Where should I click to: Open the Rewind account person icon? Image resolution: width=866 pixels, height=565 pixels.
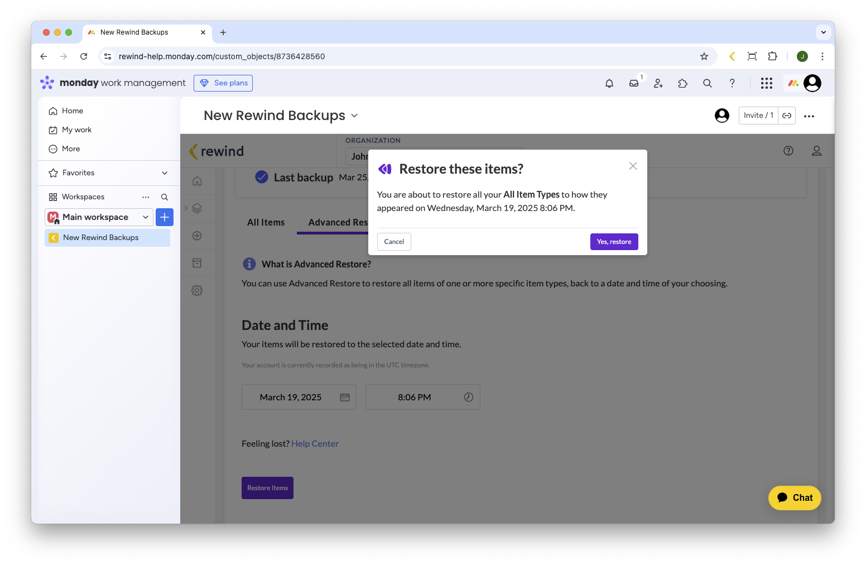click(x=817, y=151)
